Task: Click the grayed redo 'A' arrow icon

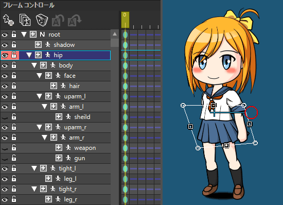Action: point(75,21)
